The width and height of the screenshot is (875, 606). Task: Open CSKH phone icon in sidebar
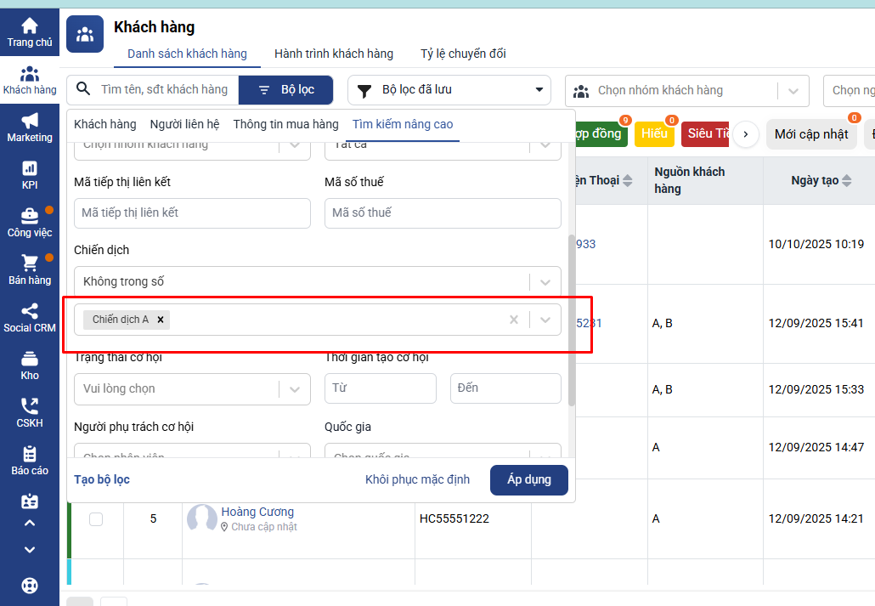[30, 406]
